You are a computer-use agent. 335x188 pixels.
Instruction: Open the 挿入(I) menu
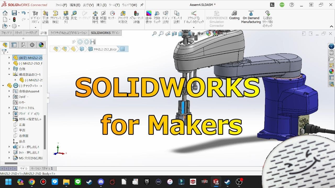(101, 5)
